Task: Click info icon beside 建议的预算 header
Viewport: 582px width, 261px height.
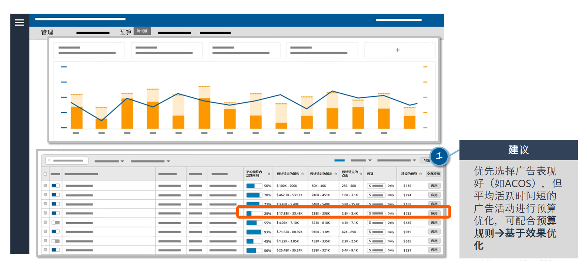Action: coord(421,174)
